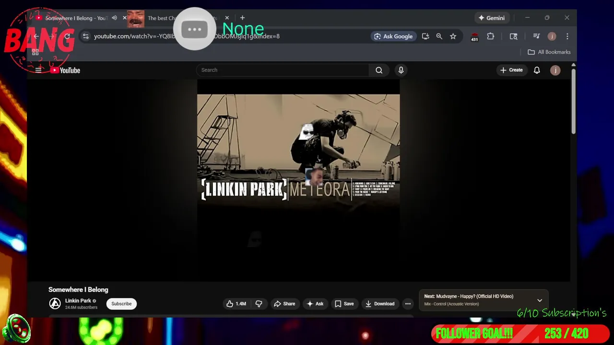Open a new browser tab
Screen dimensions: 614x345
coord(242,18)
